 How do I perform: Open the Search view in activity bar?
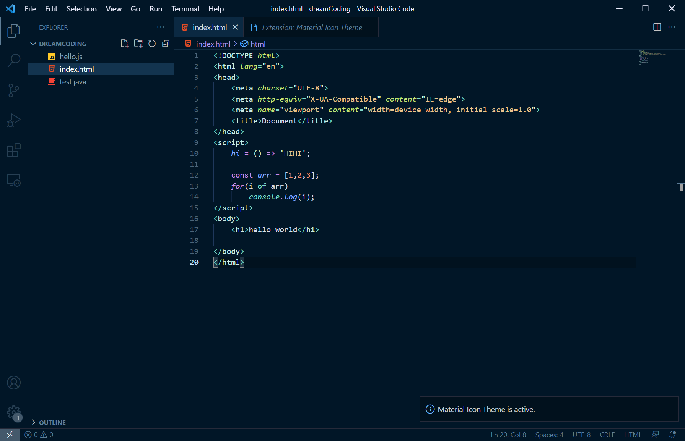[x=14, y=60]
